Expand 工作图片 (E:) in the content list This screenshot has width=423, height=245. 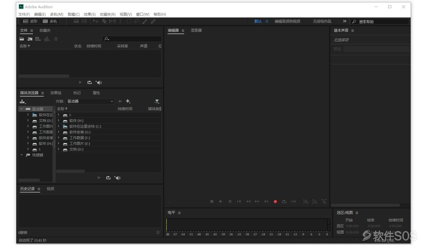[59, 143]
